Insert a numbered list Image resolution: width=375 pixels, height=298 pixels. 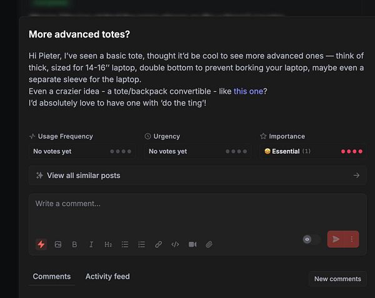click(x=142, y=244)
